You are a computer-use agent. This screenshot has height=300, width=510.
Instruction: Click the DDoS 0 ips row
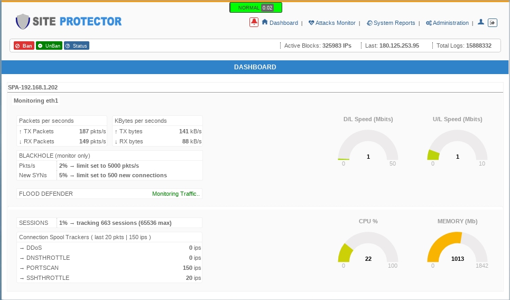[109, 248]
